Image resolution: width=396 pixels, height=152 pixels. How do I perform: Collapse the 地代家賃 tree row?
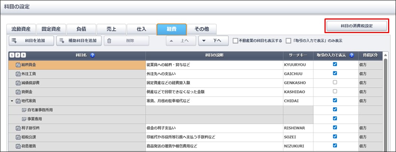coord(12,101)
